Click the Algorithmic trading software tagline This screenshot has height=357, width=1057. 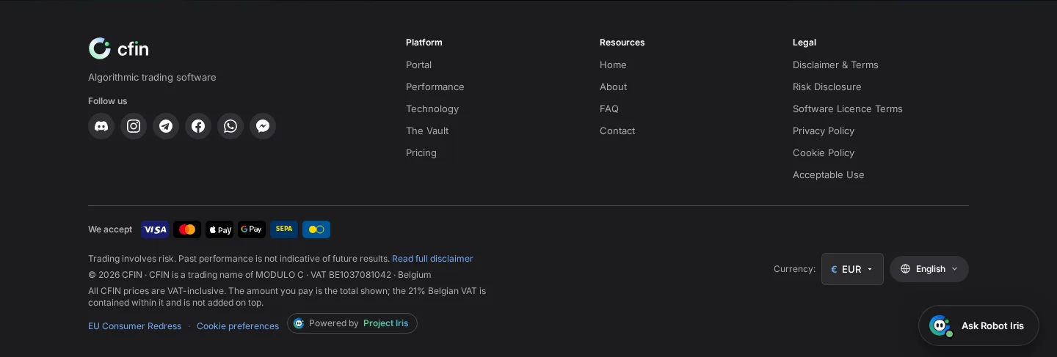point(152,77)
